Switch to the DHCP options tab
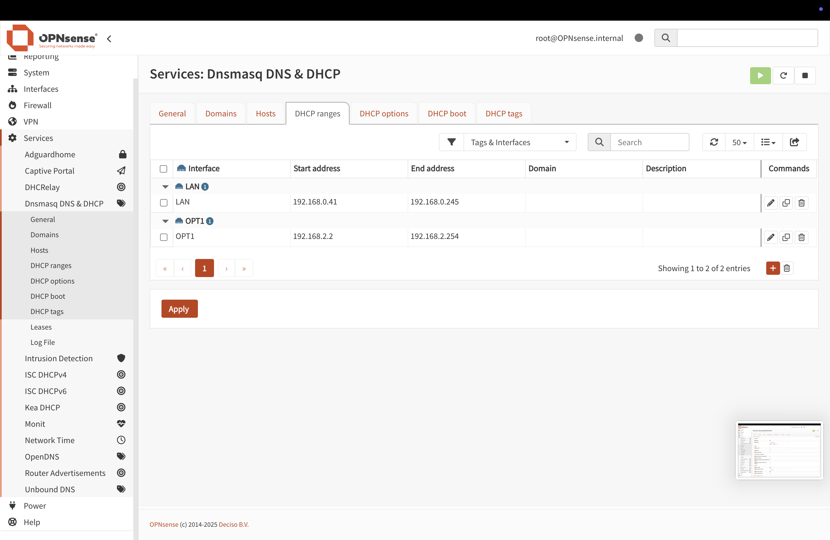 pos(384,113)
